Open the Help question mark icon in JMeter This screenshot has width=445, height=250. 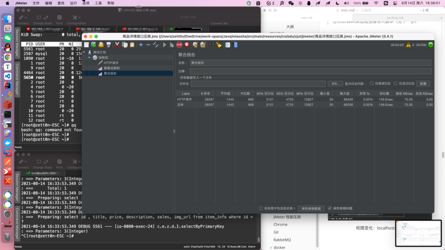coord(235,45)
